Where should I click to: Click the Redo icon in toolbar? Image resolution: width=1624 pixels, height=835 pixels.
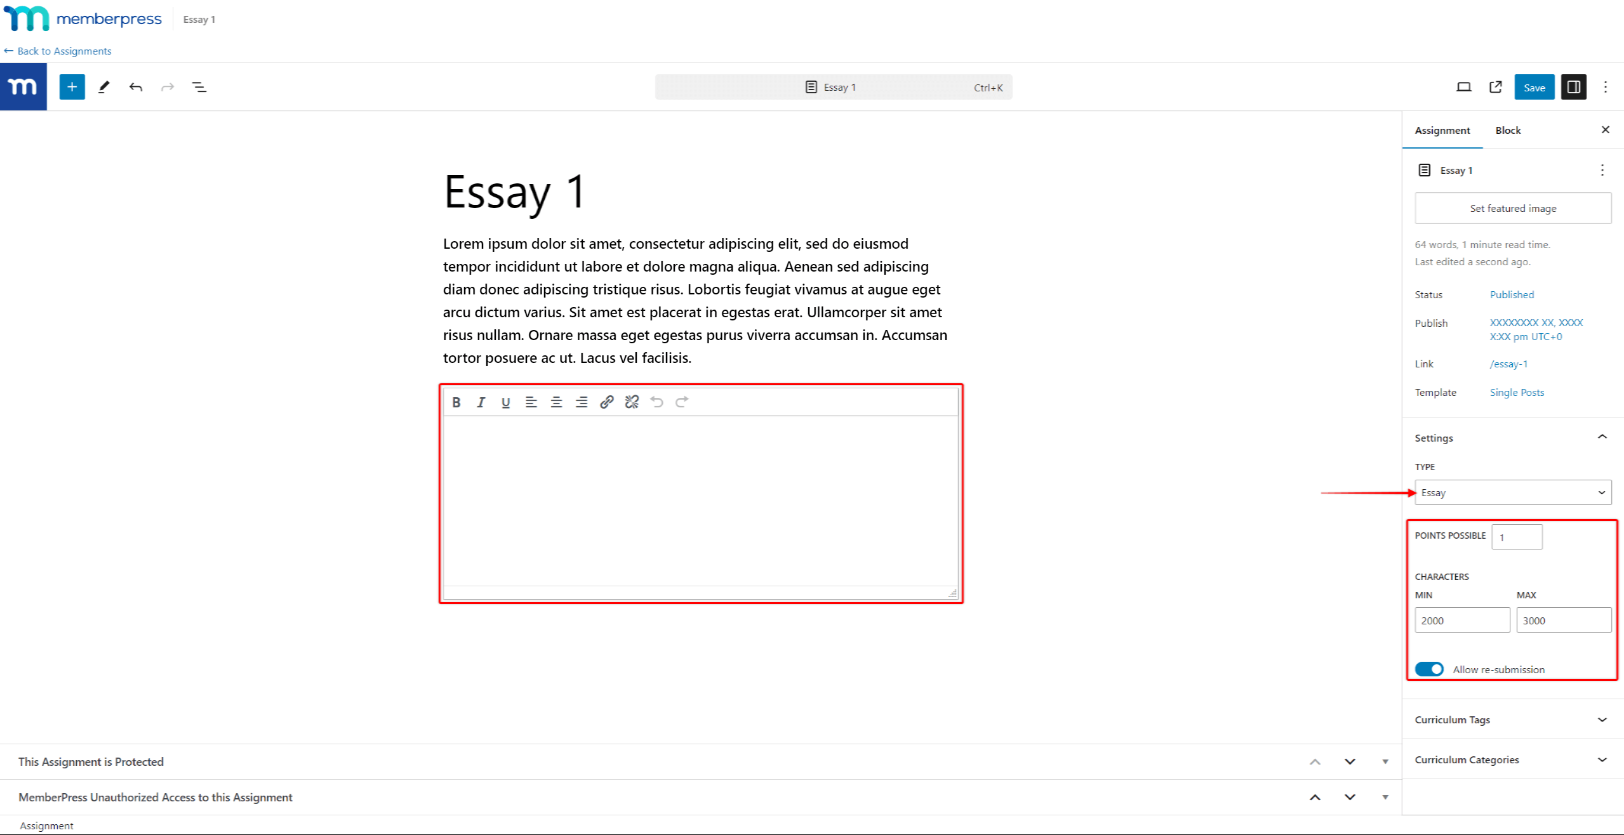tap(166, 86)
